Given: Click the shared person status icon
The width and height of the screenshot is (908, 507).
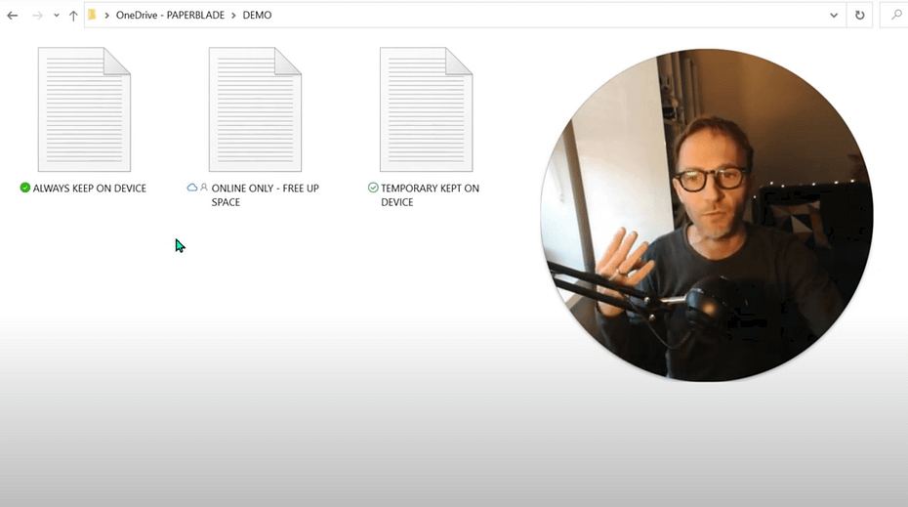Looking at the screenshot, I should click(204, 188).
